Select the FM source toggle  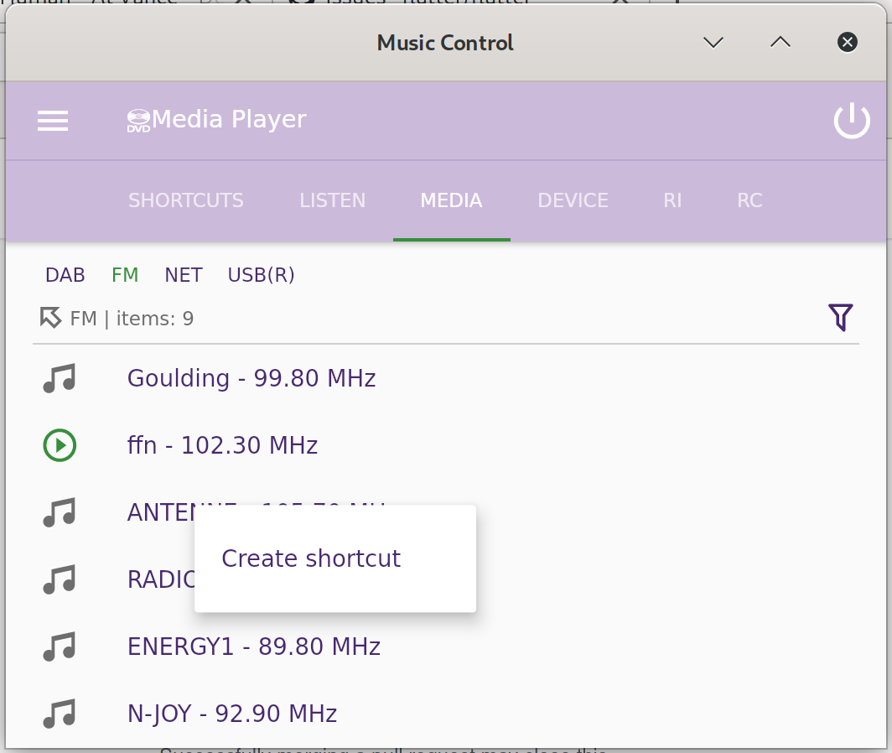click(125, 274)
